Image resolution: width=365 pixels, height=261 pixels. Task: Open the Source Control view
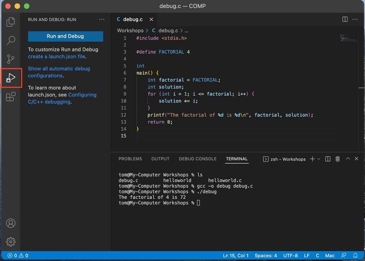point(10,59)
